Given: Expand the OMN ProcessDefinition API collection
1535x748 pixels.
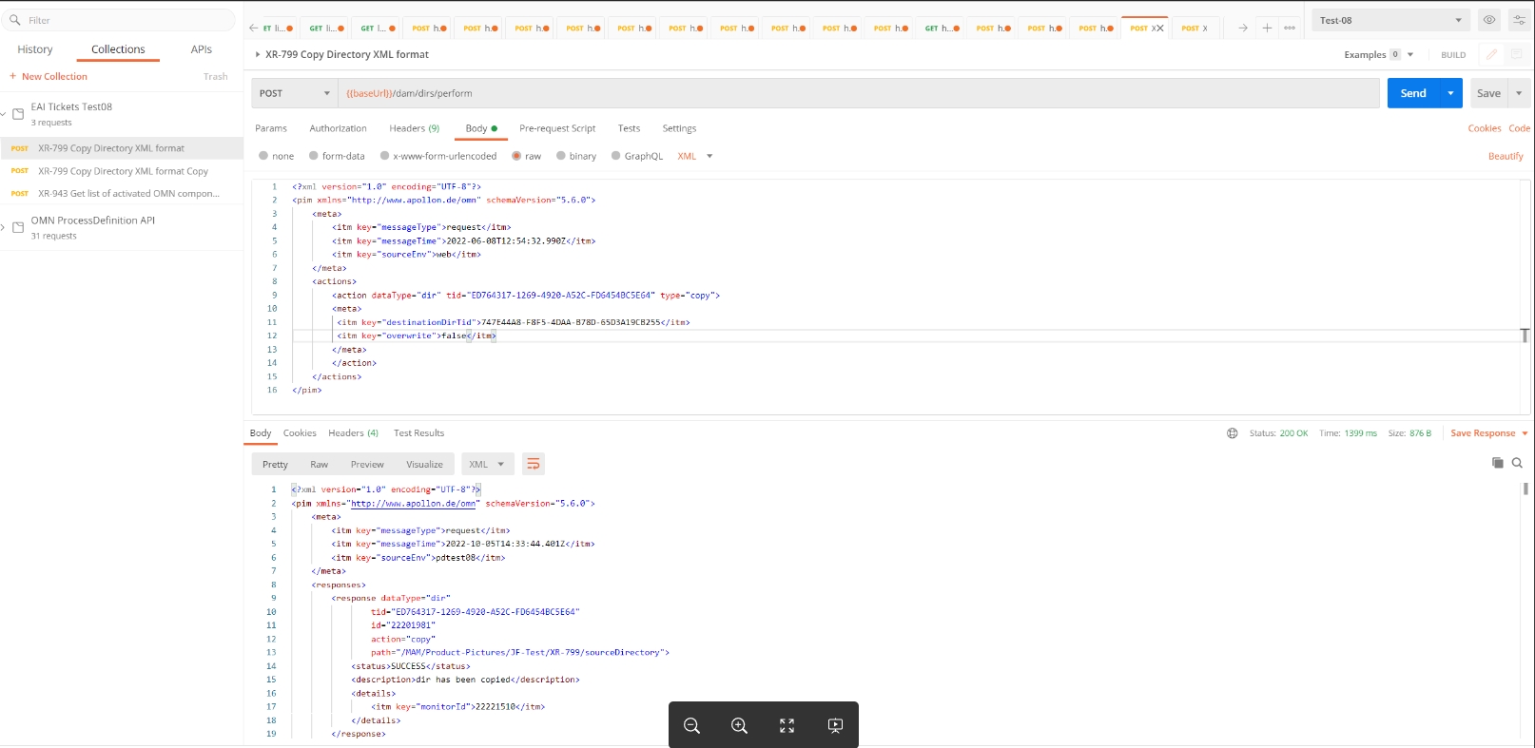Looking at the screenshot, I should tap(5, 227).
